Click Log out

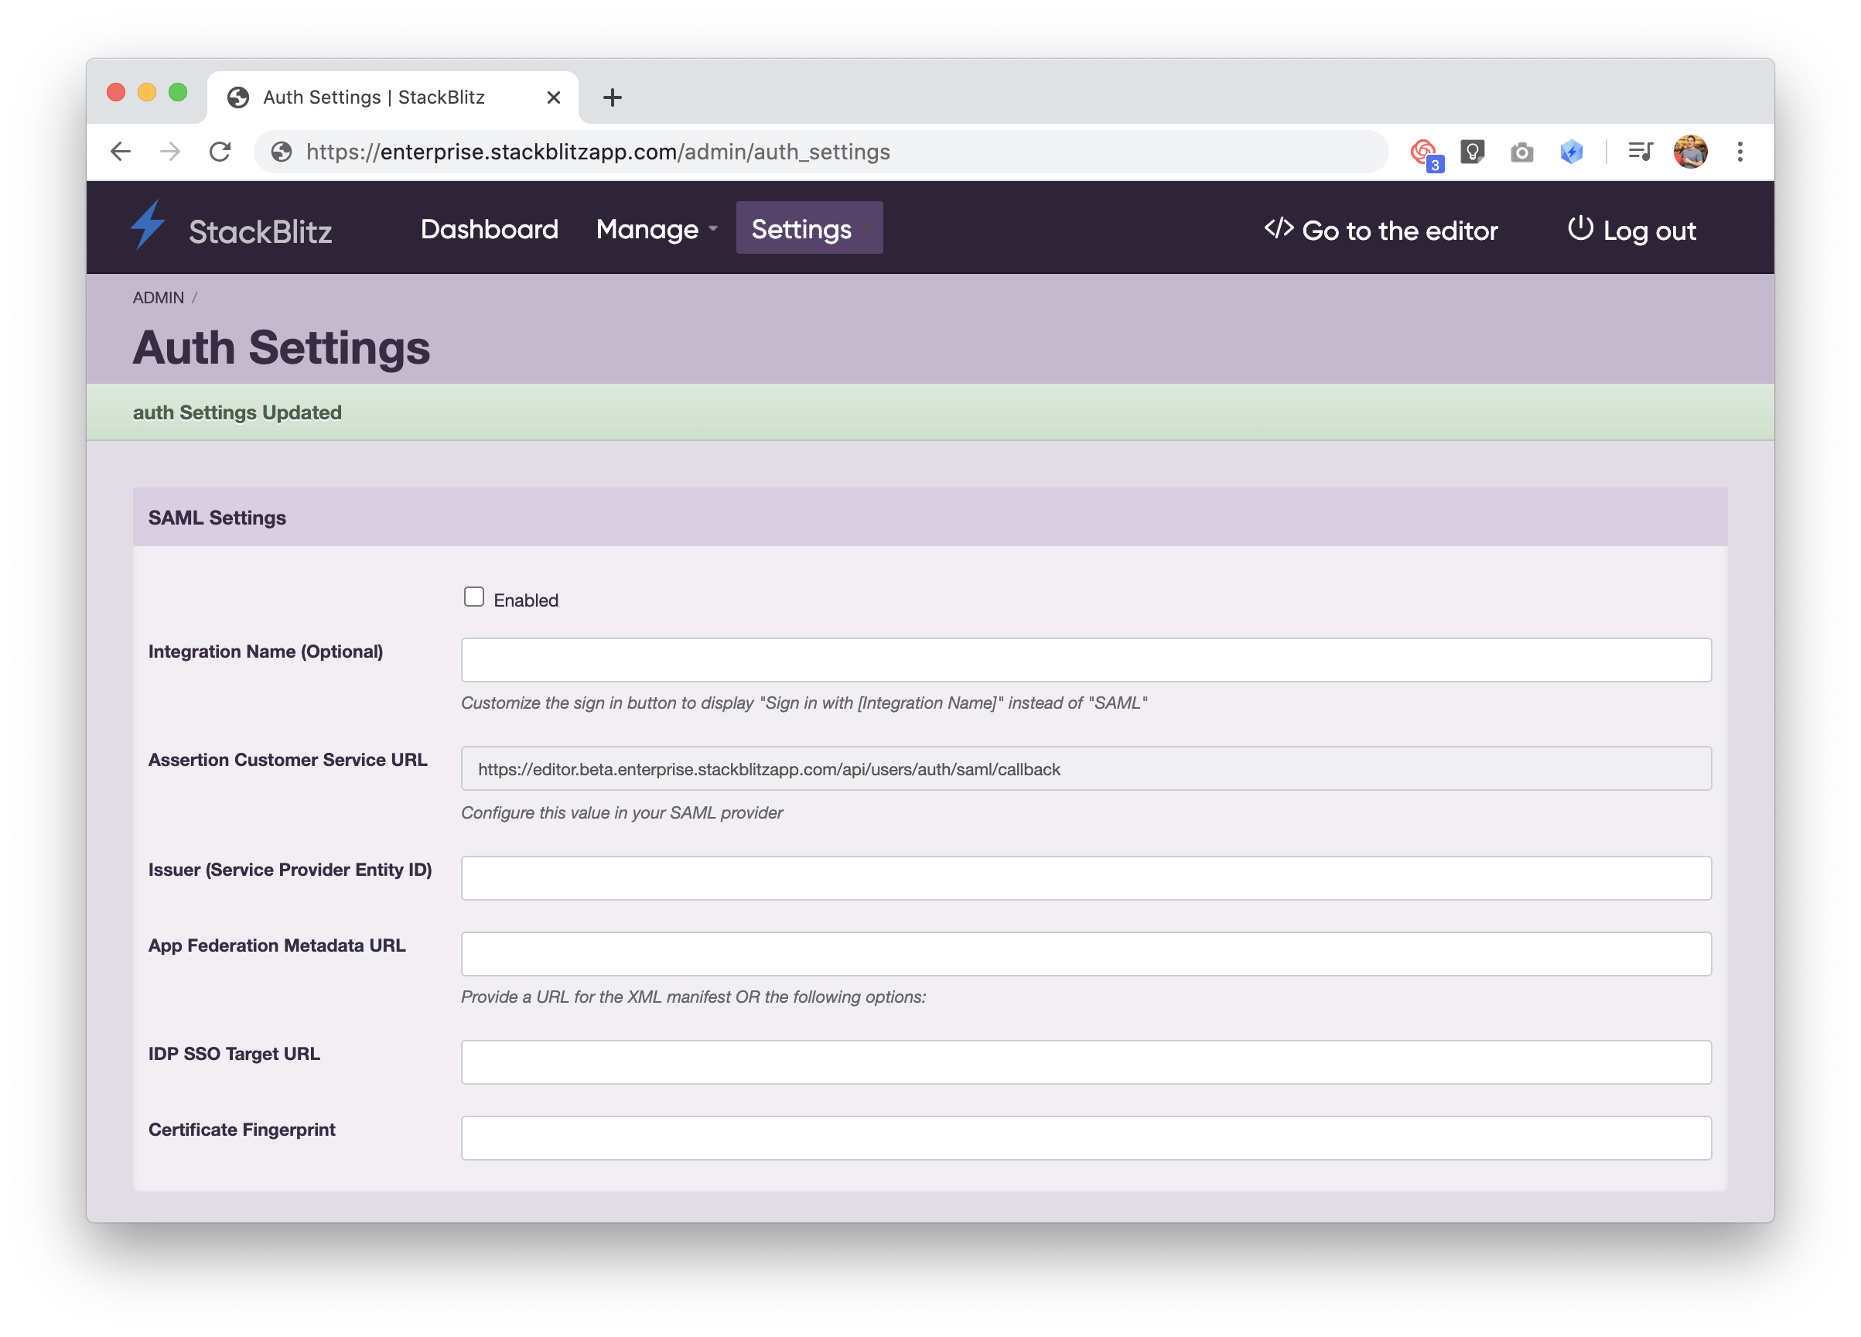point(1649,231)
